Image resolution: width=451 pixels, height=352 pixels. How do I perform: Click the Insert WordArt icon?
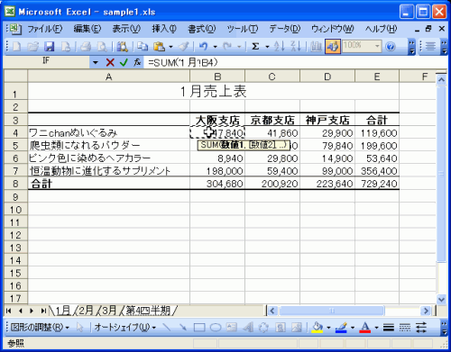click(248, 328)
